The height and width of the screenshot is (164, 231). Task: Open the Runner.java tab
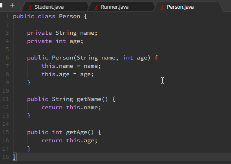coord(121,7)
